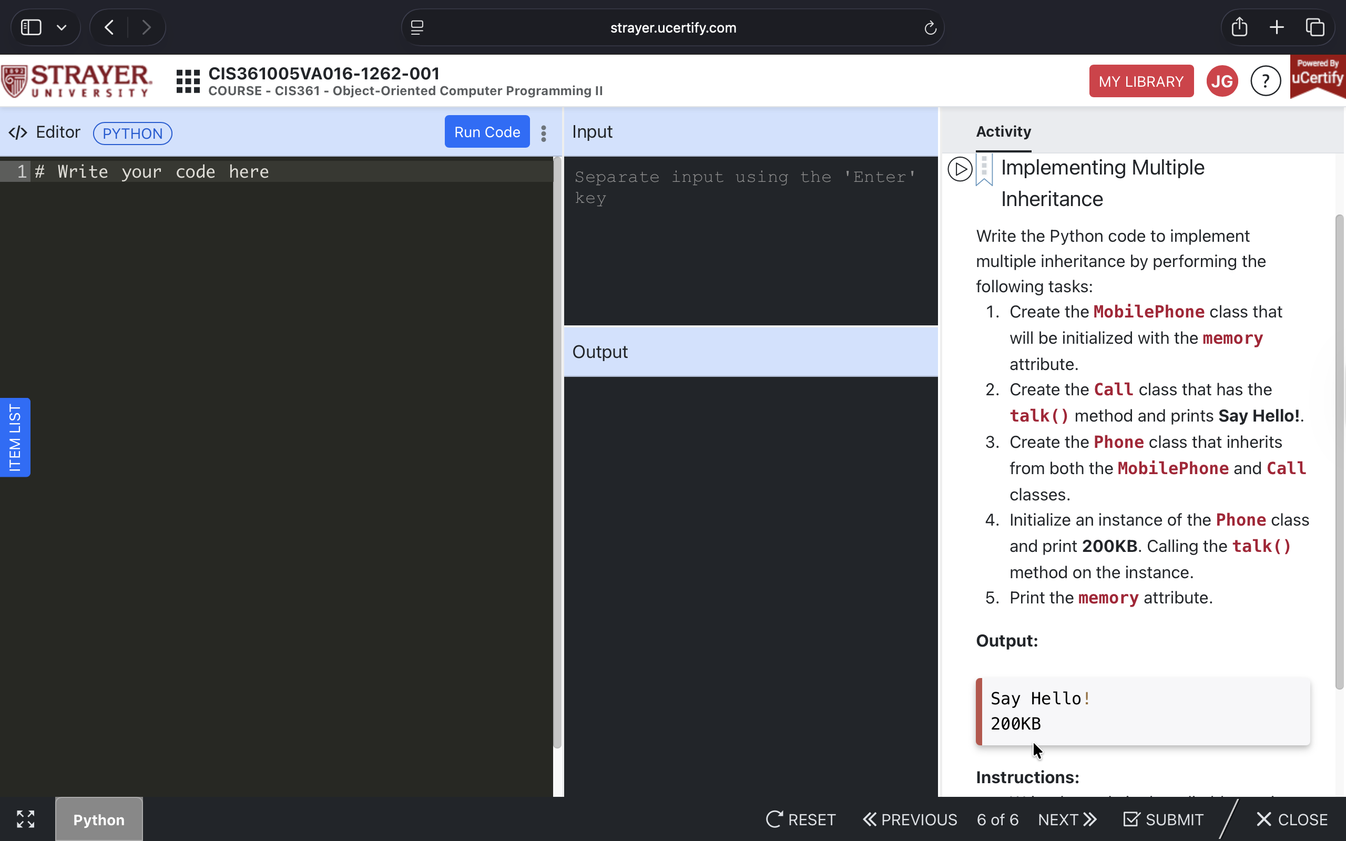Open the help question mark icon
Screen dimensions: 1346x841
point(1266,81)
